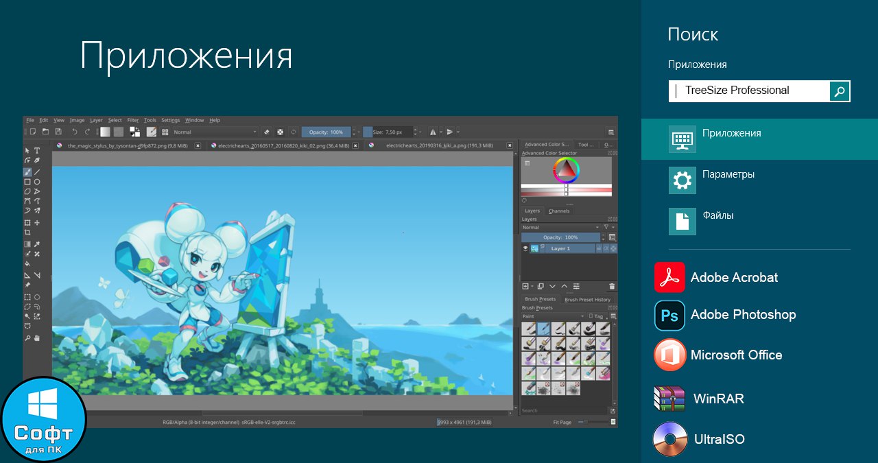Select the Freehand Brush tool

pos(27,172)
